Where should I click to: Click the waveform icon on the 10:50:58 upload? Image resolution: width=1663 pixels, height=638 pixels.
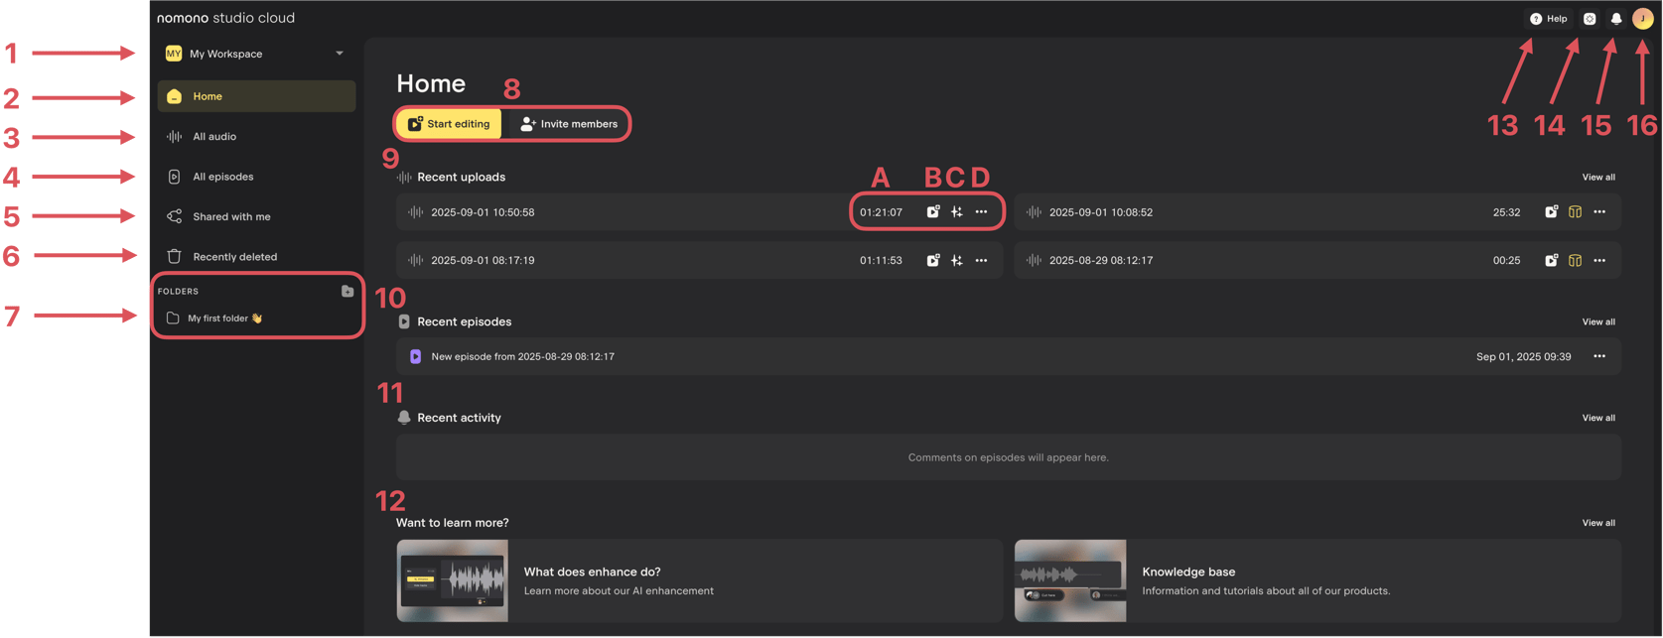click(416, 212)
